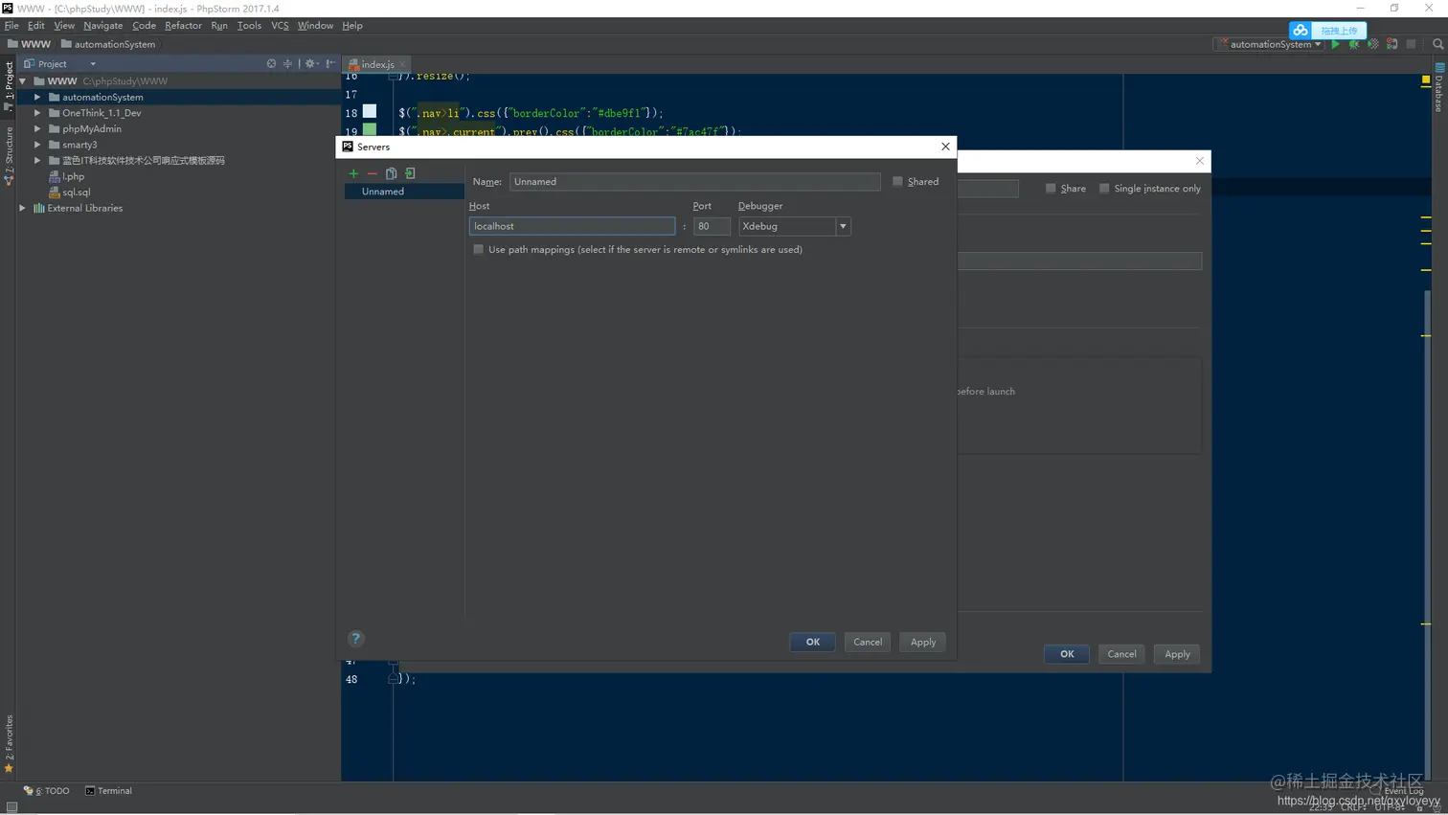The width and height of the screenshot is (1448, 815).
Task: Open the Navigate menu
Action: click(x=102, y=26)
